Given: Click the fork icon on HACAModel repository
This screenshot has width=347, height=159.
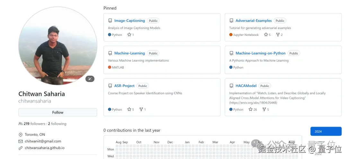Looking at the screenshot, I should coord(264,109).
